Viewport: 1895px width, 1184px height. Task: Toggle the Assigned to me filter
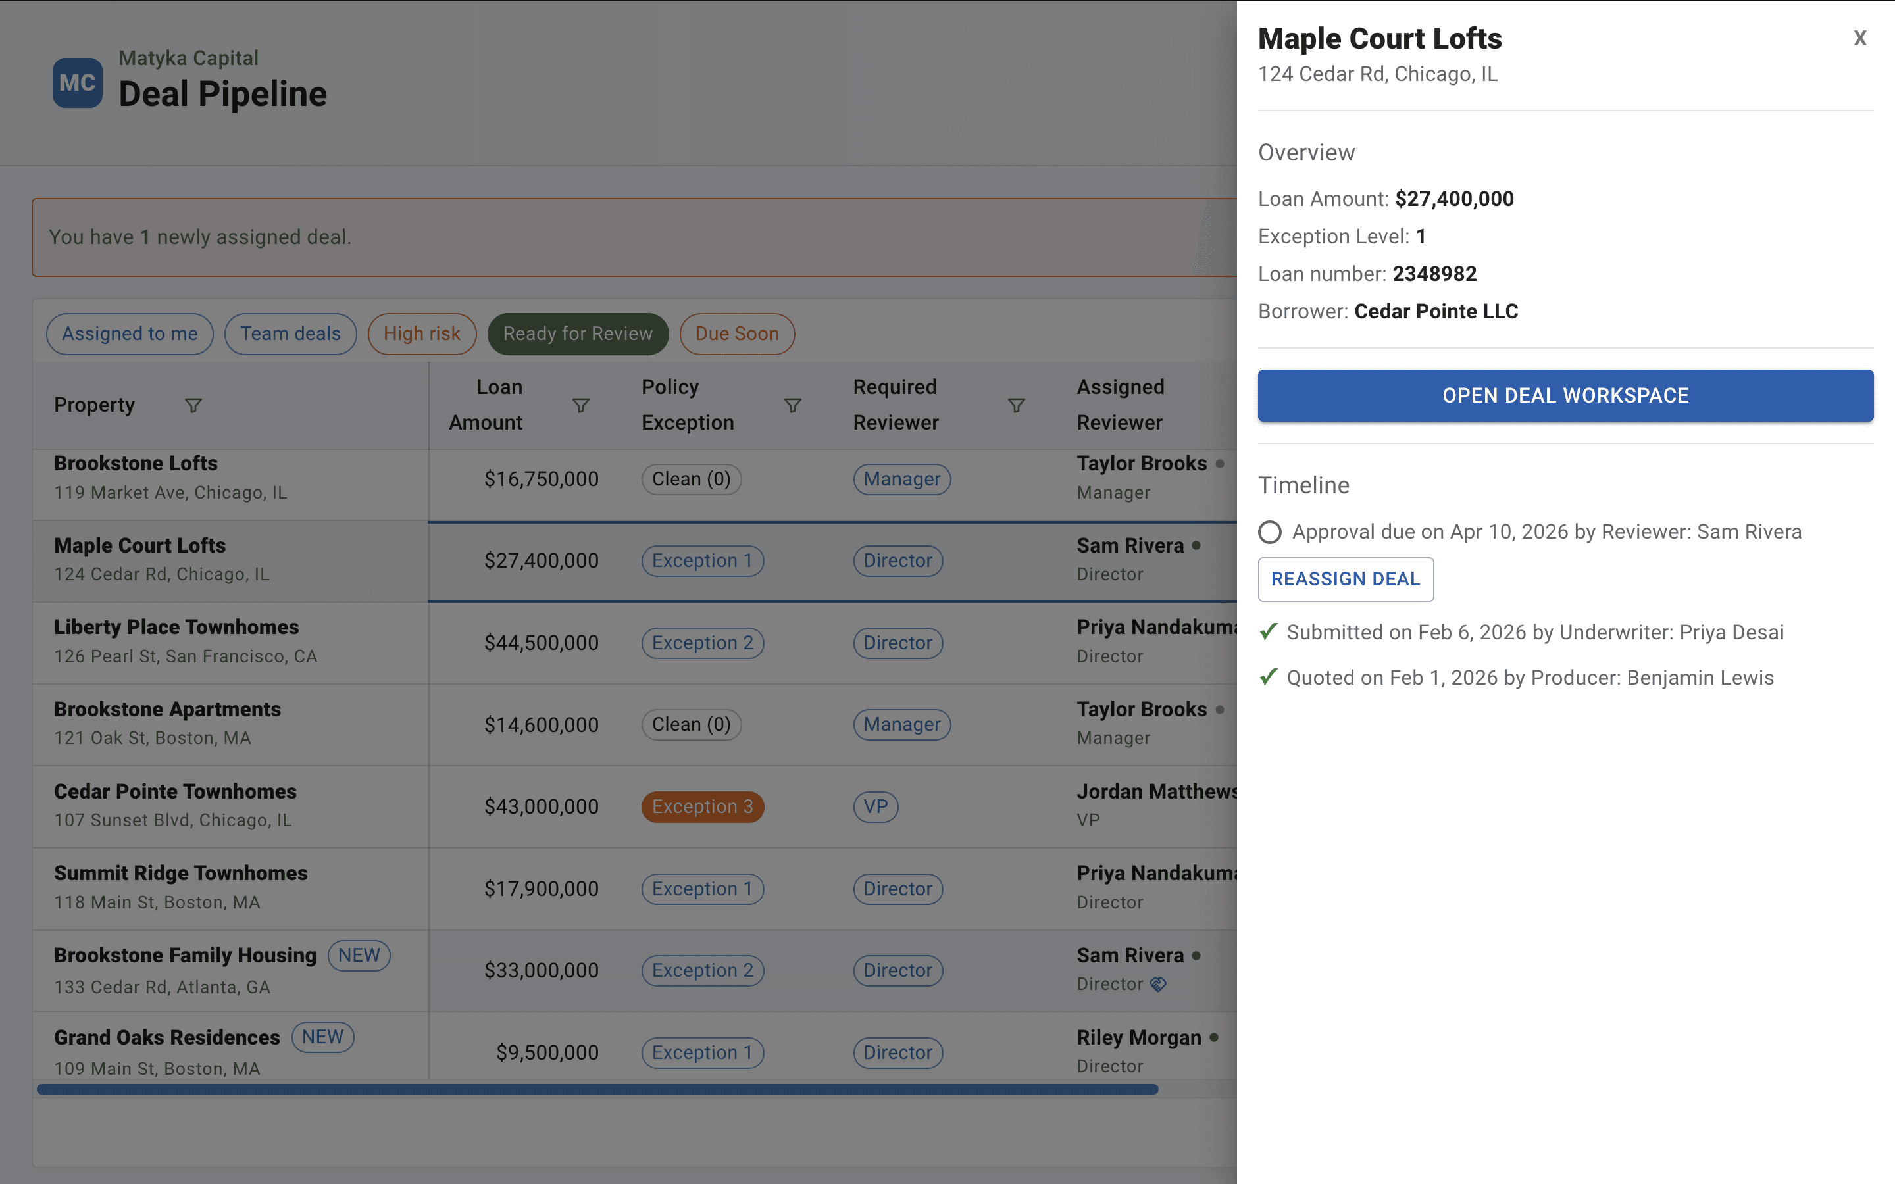coord(129,333)
